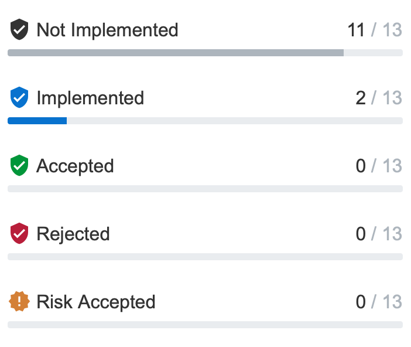This screenshot has height=347, width=411.
Task: Click the empty Accepted progress bar
Action: click(205, 189)
